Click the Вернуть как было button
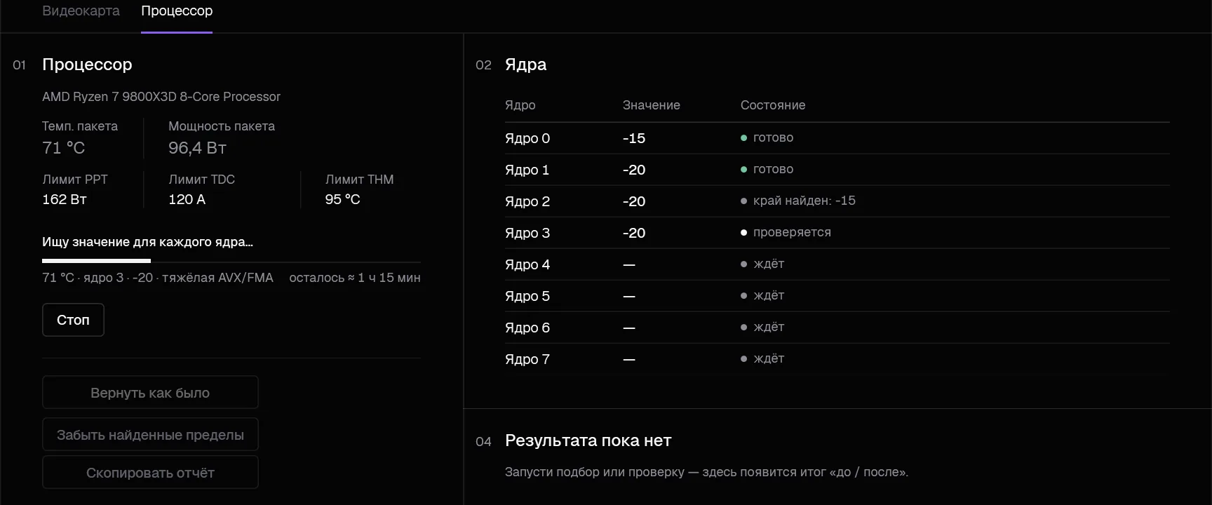The image size is (1212, 505). (x=150, y=393)
